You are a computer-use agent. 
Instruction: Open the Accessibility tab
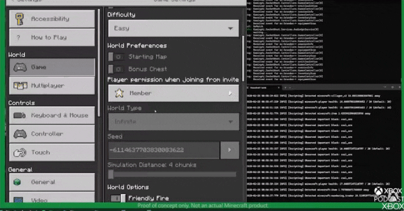(52, 19)
